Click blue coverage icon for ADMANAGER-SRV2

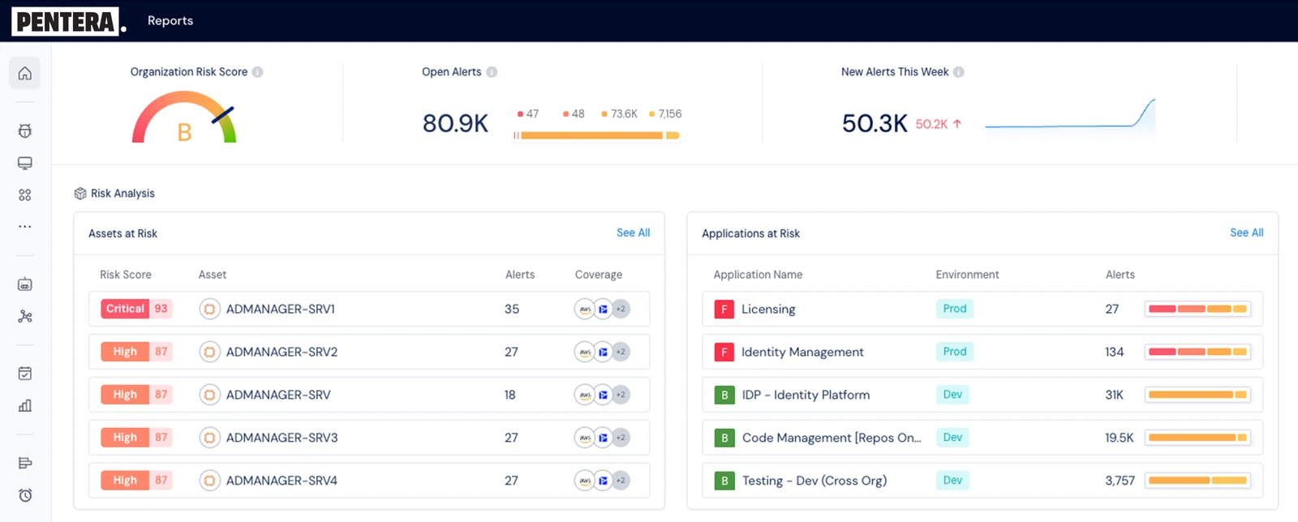click(x=603, y=352)
